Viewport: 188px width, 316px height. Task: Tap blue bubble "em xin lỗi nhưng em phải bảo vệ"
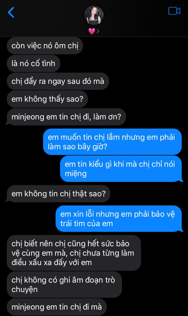(119, 219)
